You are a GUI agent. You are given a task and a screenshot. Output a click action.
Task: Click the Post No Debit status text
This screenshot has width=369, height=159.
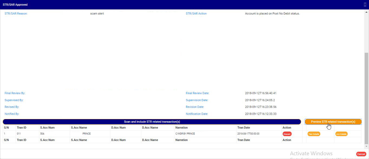click(x=272, y=13)
